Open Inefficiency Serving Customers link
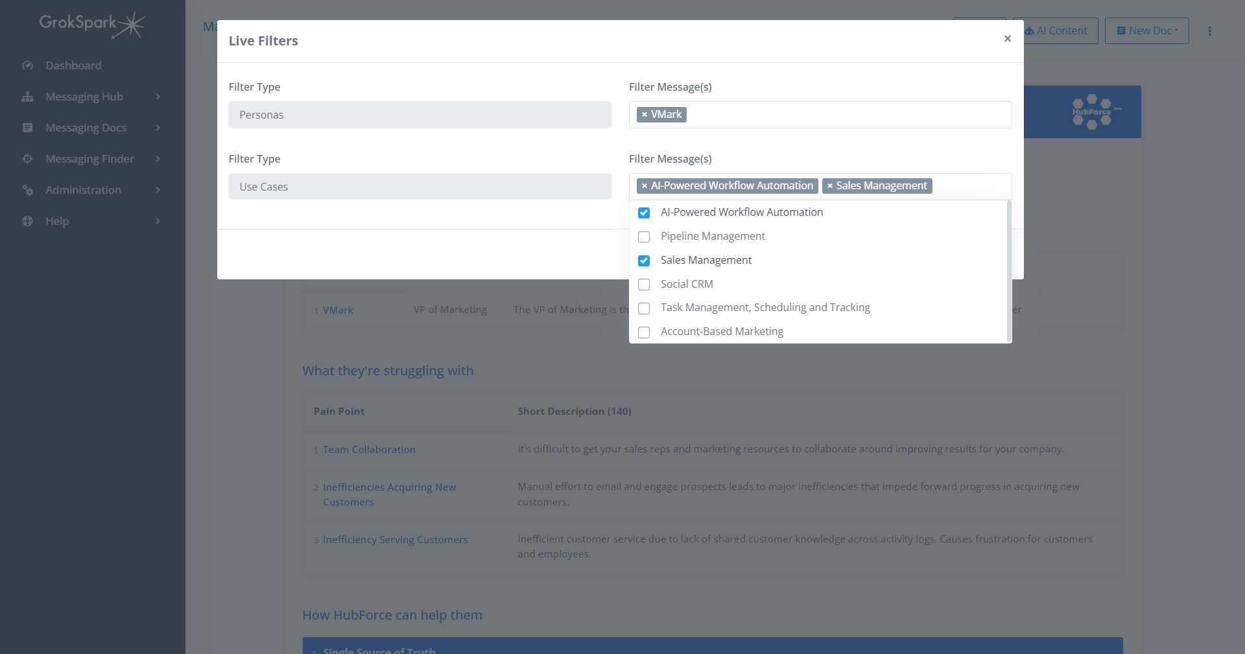Viewport: 1245px width, 654px height. pyautogui.click(x=395, y=539)
